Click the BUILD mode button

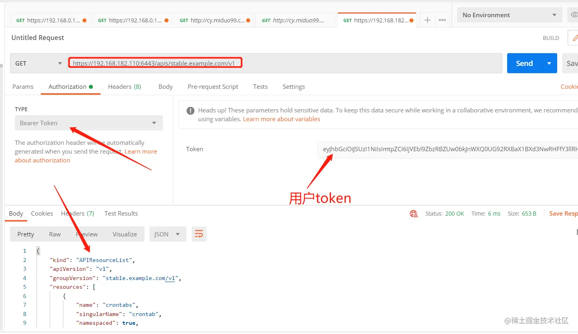551,38
